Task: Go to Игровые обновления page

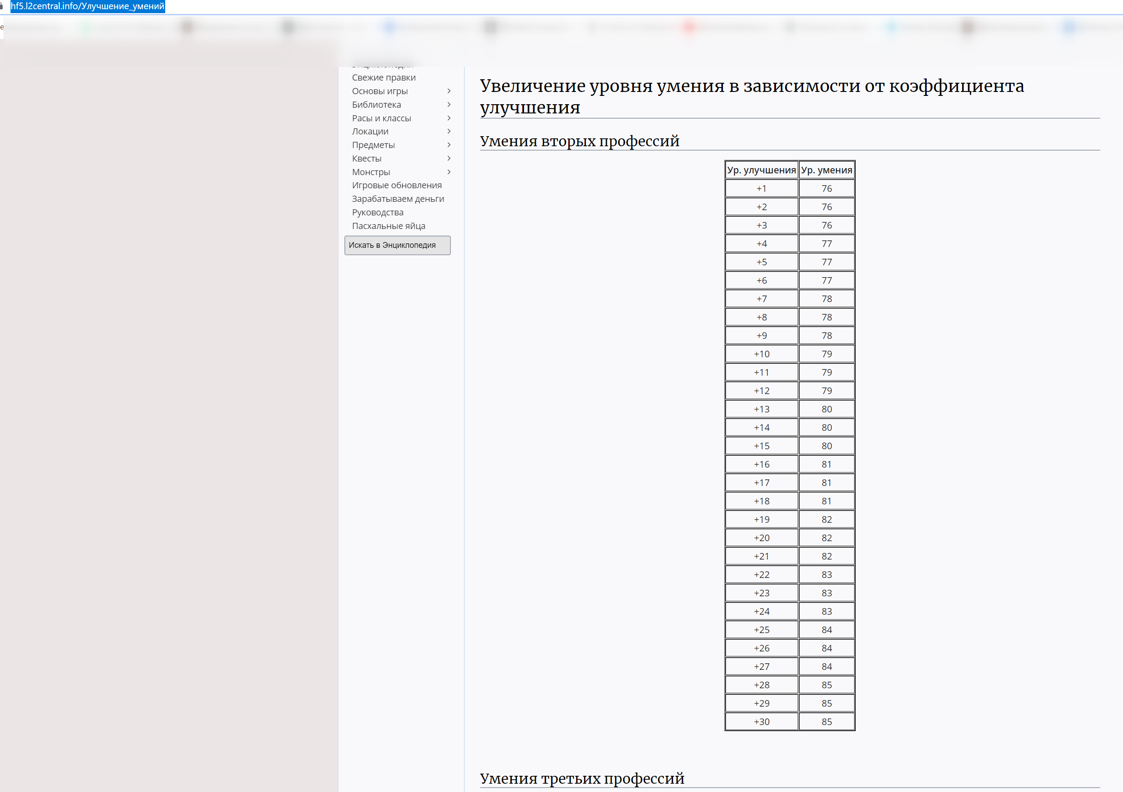Action: coord(396,185)
